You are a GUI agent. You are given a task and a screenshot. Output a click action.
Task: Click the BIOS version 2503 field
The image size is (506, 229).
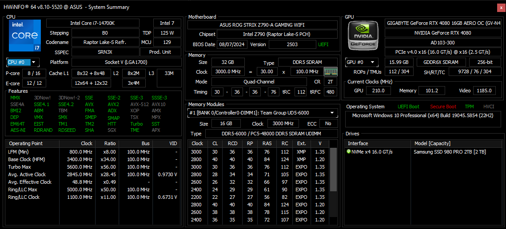click(x=292, y=44)
